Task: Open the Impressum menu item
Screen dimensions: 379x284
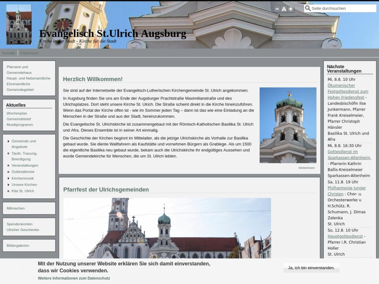Action: pyautogui.click(x=29, y=53)
